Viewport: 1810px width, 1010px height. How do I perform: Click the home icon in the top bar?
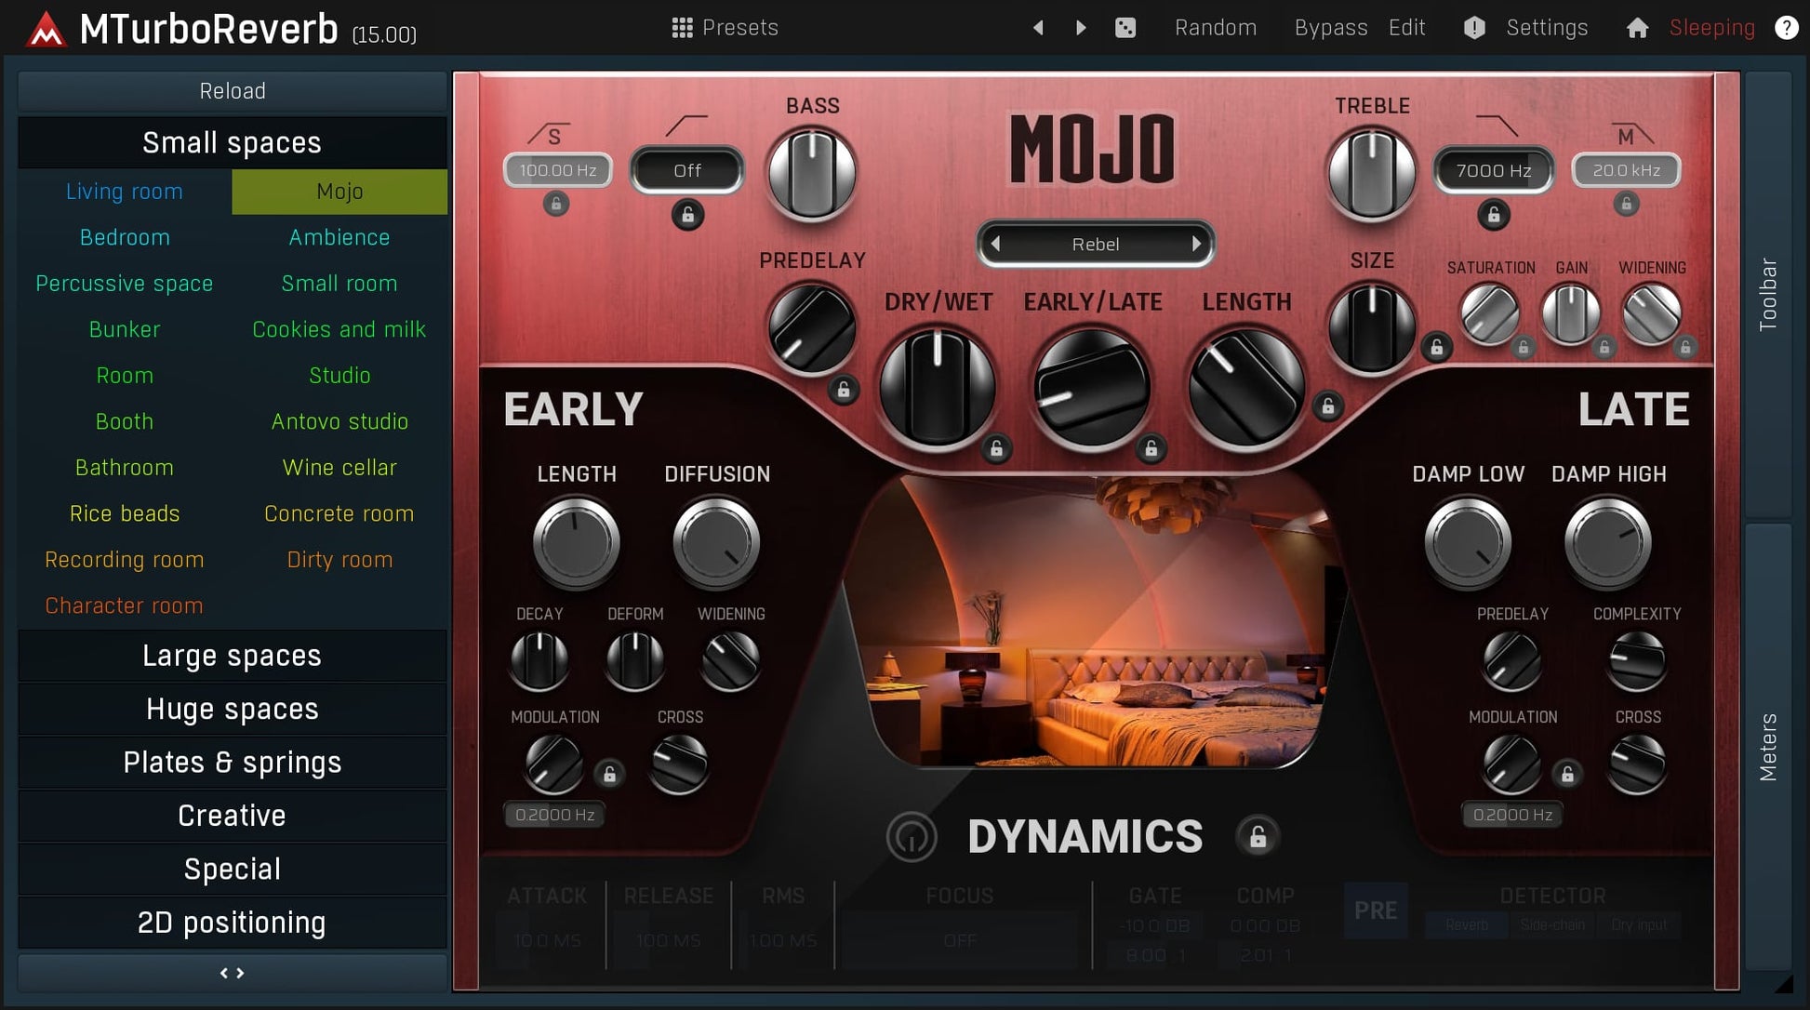click(x=1637, y=27)
